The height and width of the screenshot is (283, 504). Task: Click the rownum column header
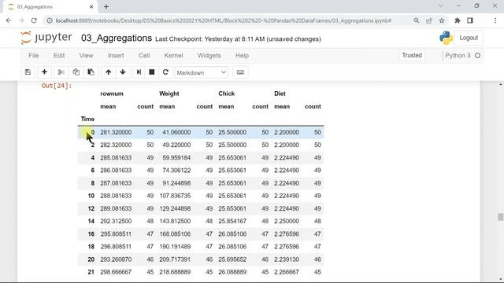point(112,94)
